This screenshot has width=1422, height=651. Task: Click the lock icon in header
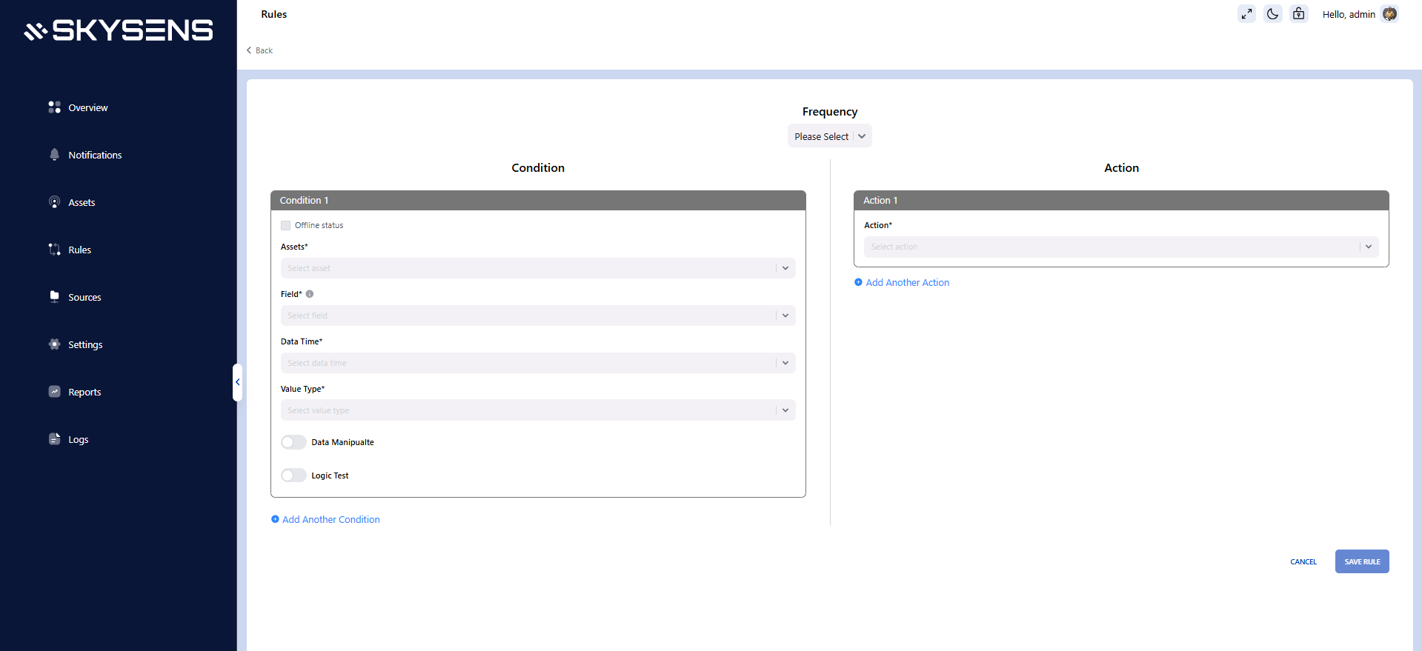click(1298, 14)
